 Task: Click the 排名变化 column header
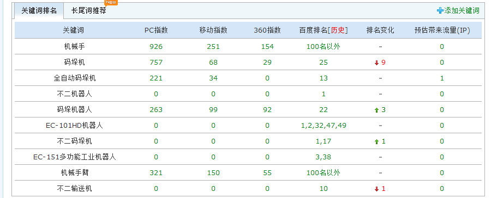click(x=380, y=30)
